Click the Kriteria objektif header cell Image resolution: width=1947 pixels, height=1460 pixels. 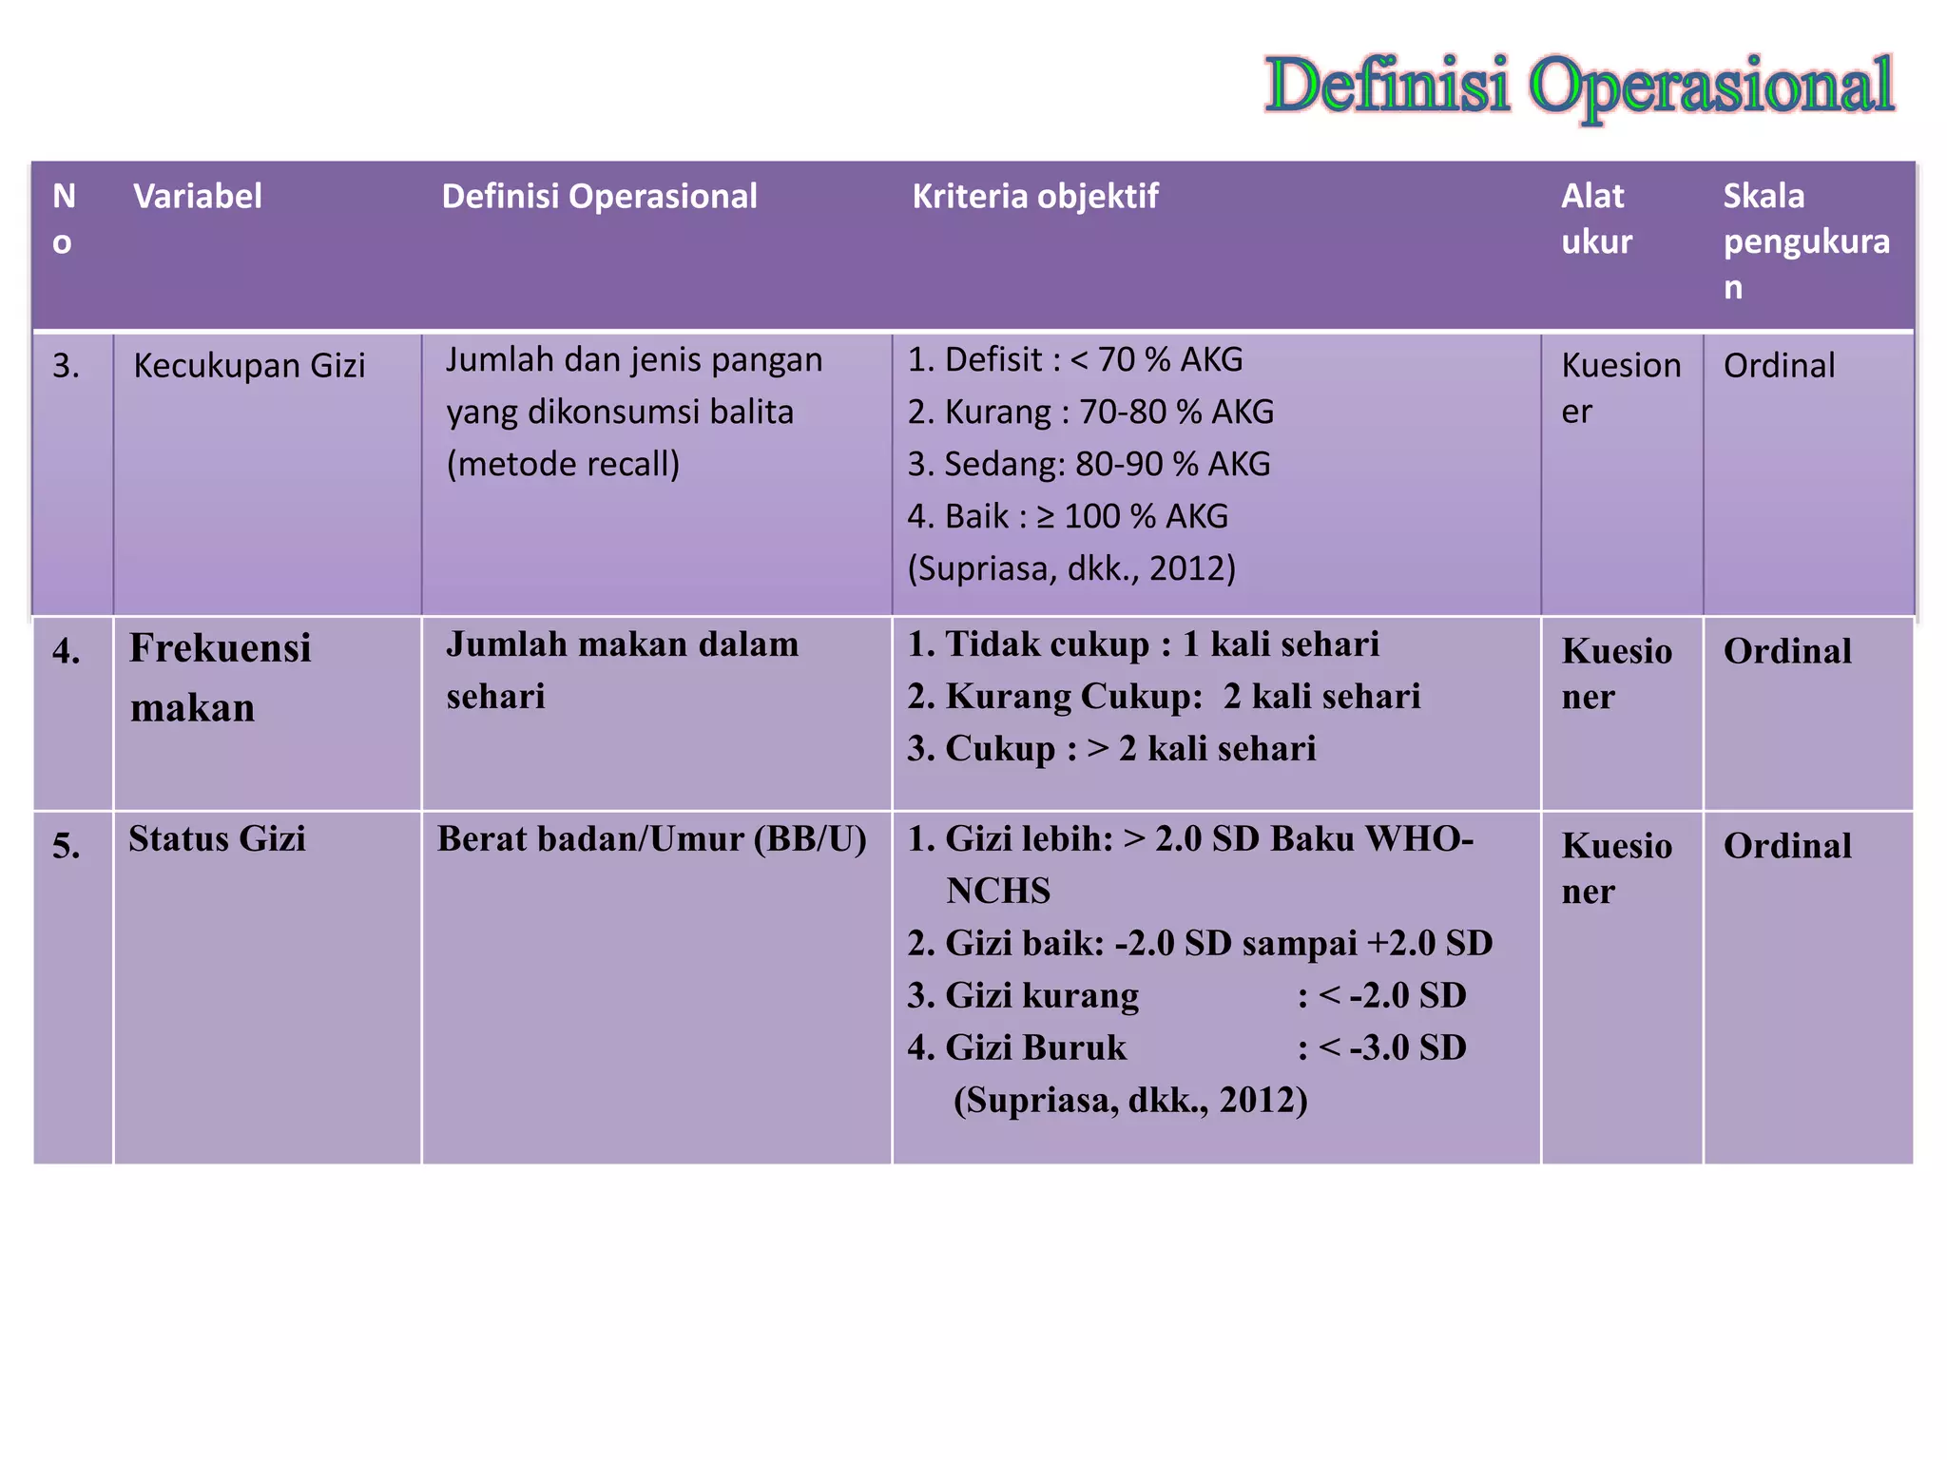click(1035, 197)
